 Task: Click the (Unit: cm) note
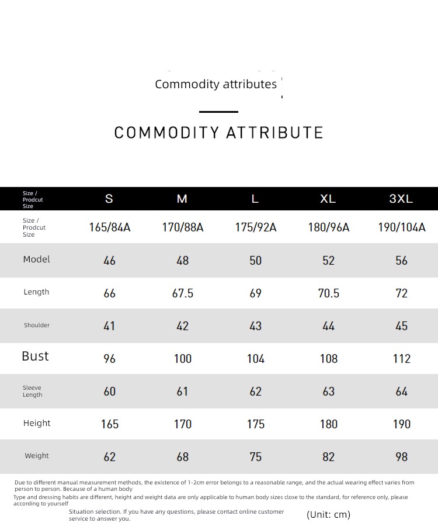[328, 514]
